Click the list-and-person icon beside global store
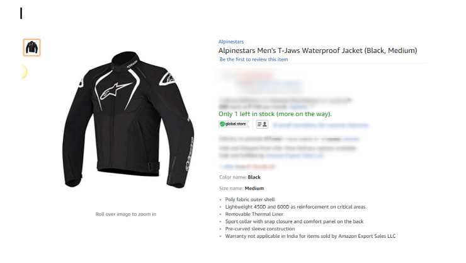This screenshot has width=466, height=263. (x=262, y=124)
